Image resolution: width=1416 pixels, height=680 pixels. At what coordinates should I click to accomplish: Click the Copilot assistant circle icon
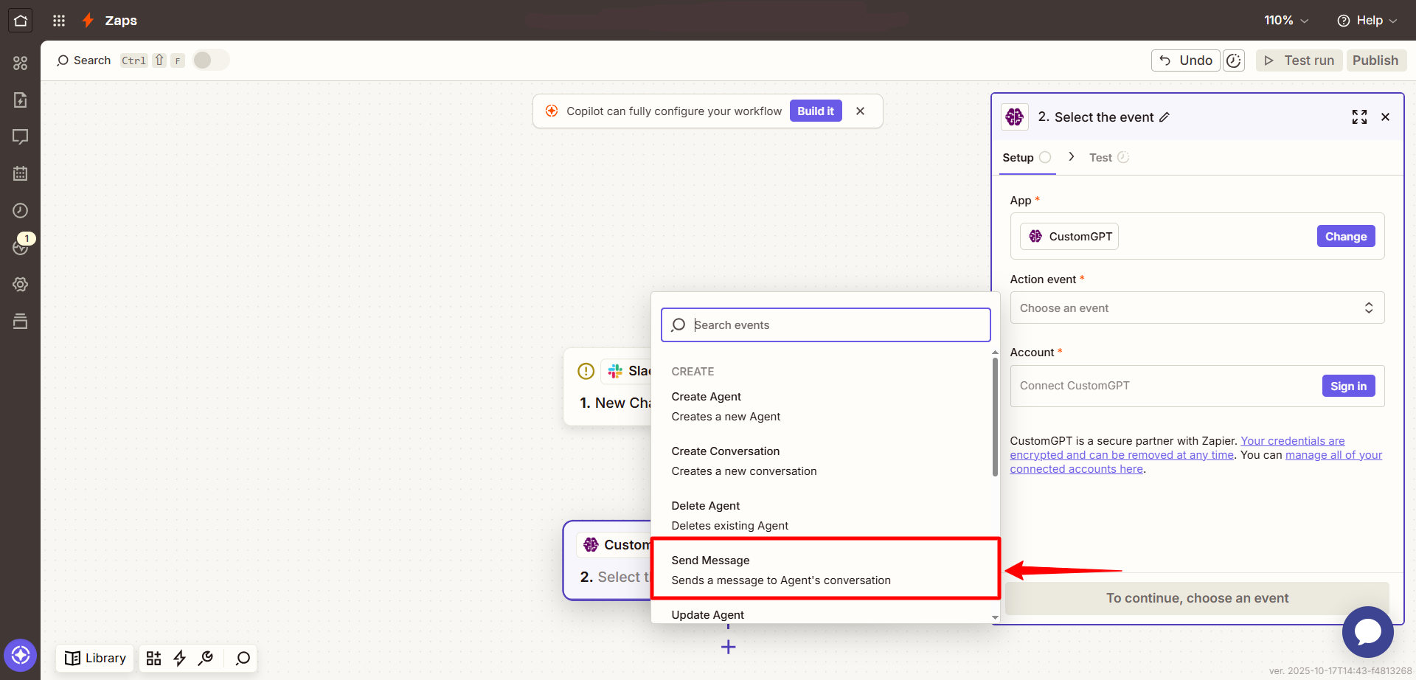20,655
